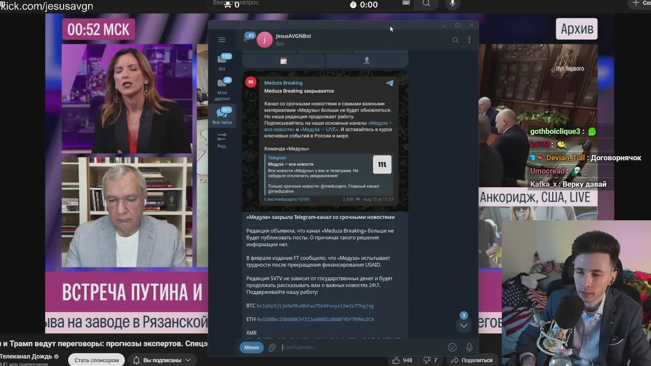
Task: Click the bot's person icon inline button
Action: [367, 60]
